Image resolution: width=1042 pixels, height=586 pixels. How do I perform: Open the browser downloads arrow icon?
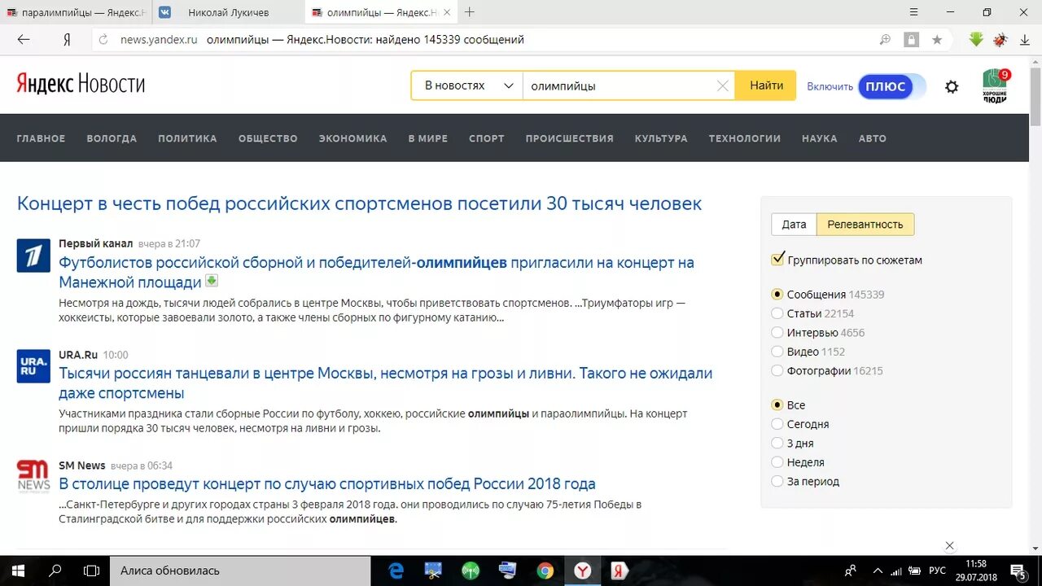click(x=1024, y=39)
